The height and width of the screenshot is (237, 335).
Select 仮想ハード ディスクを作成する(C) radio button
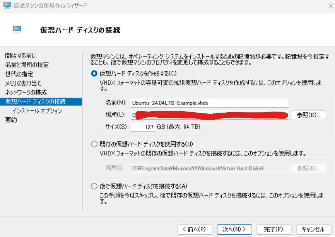(x=94, y=74)
